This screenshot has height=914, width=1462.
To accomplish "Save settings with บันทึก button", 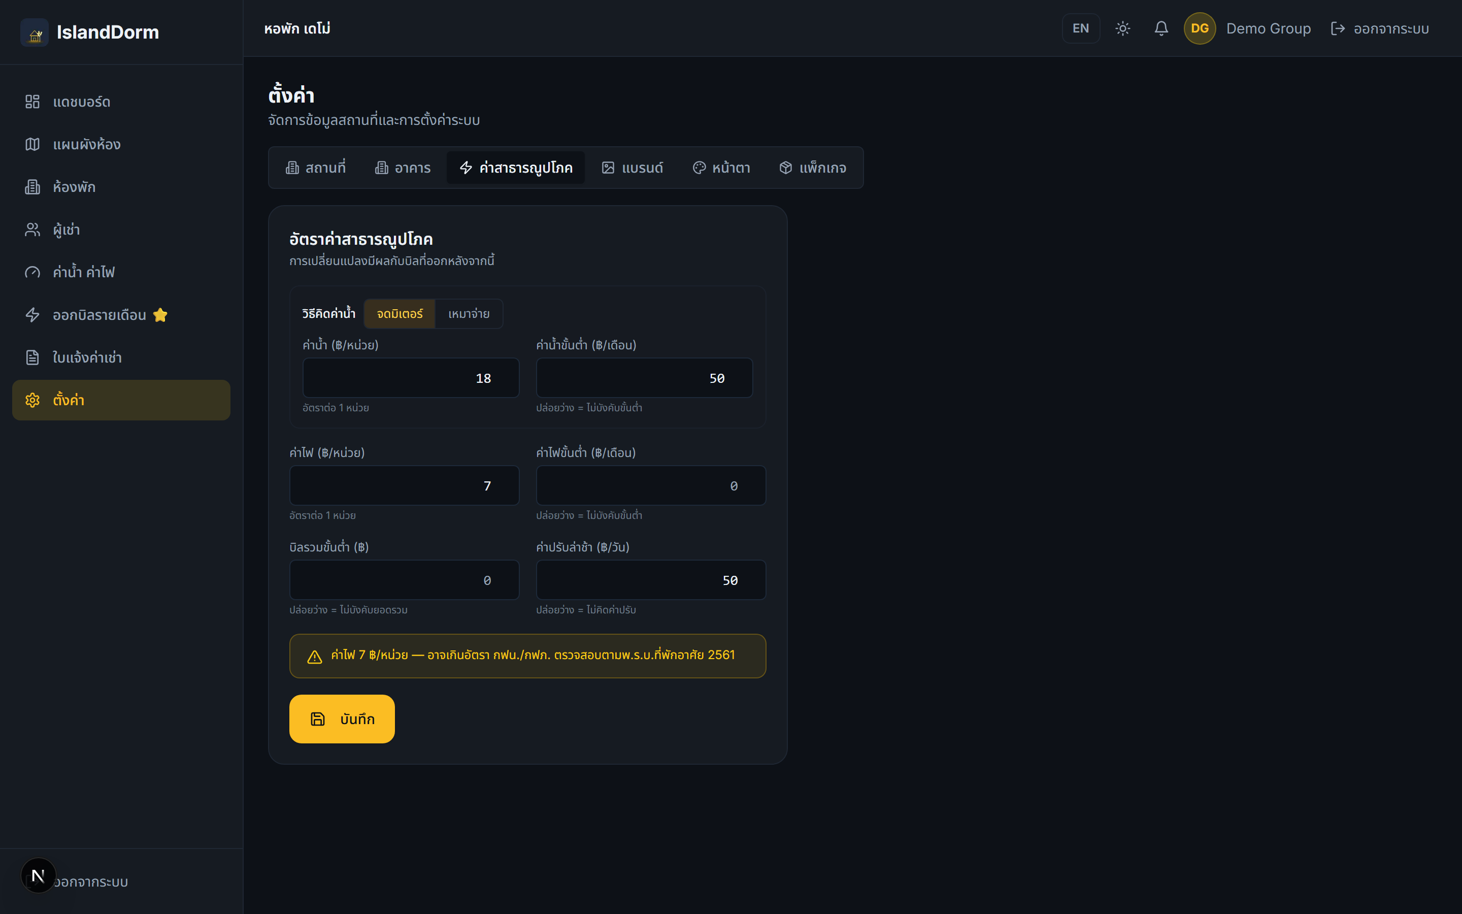I will [x=342, y=719].
